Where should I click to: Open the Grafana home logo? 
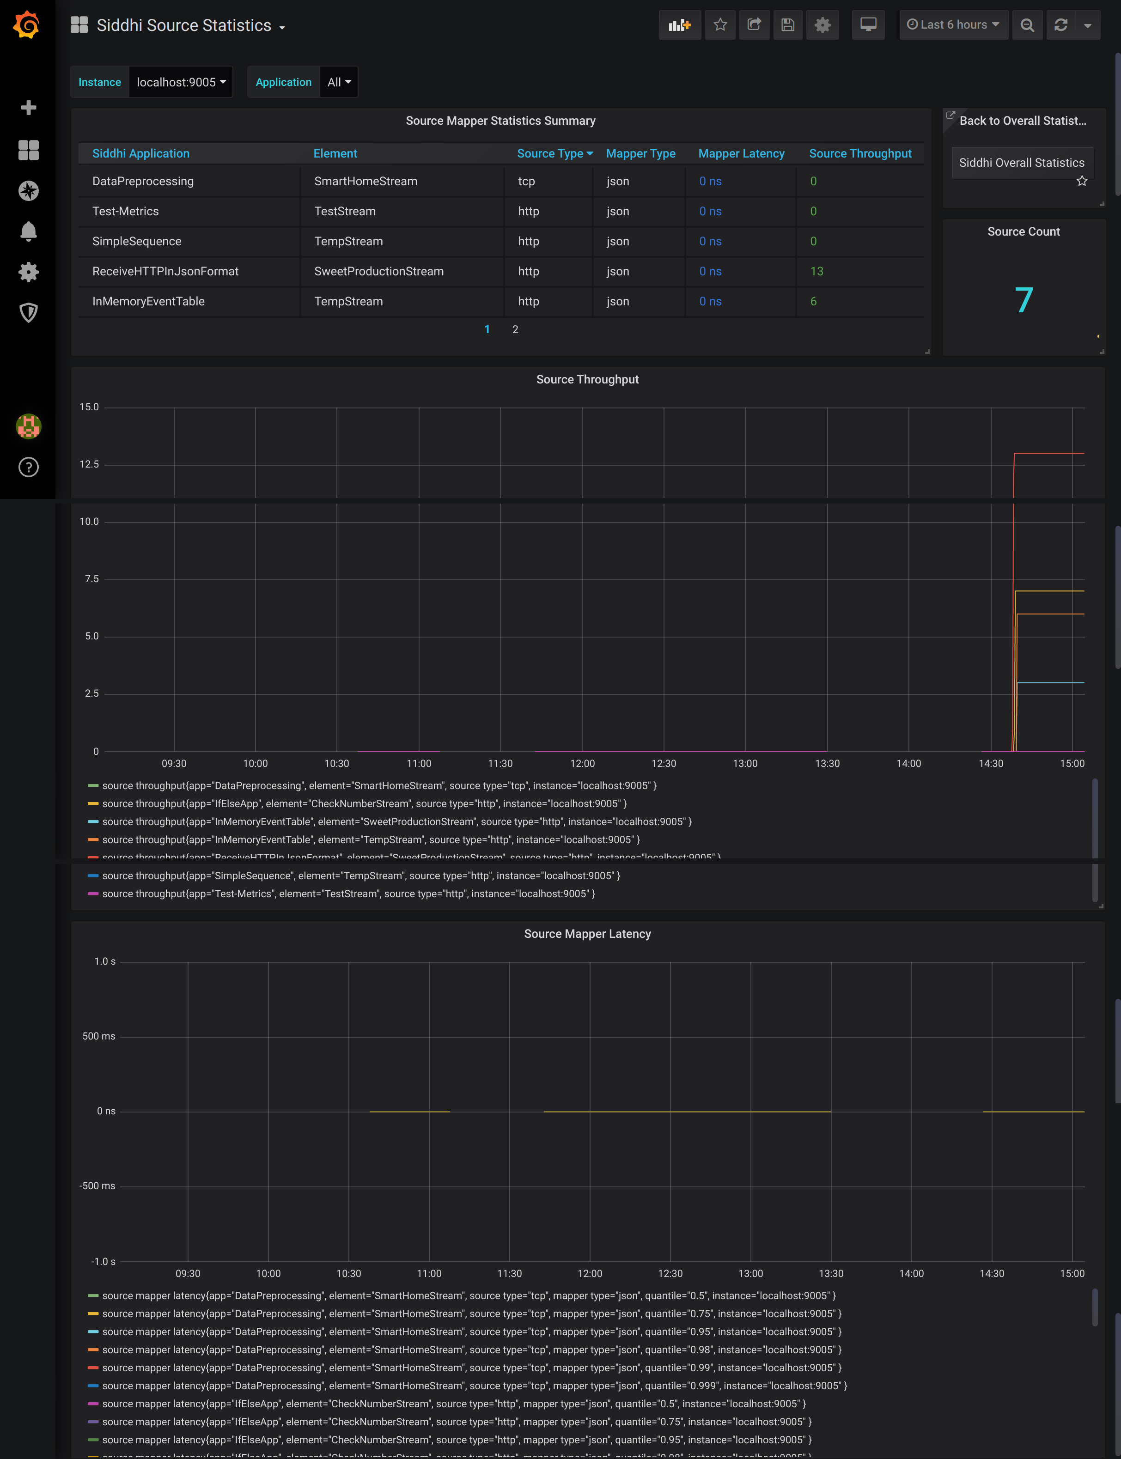coord(27,25)
